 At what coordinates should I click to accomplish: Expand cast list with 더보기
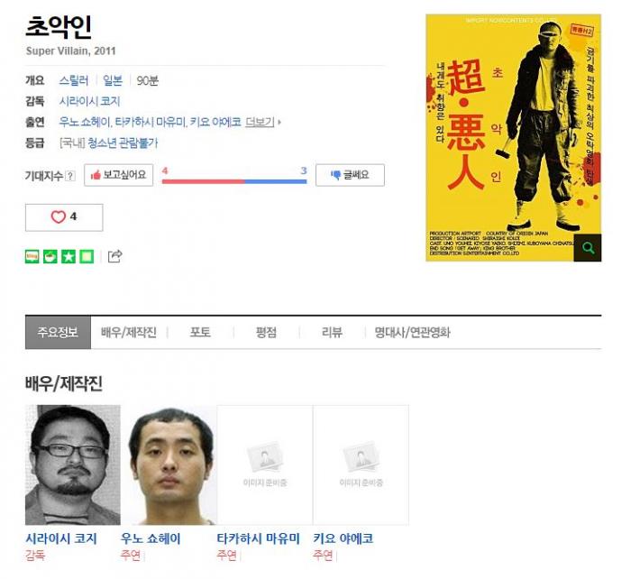(261, 122)
